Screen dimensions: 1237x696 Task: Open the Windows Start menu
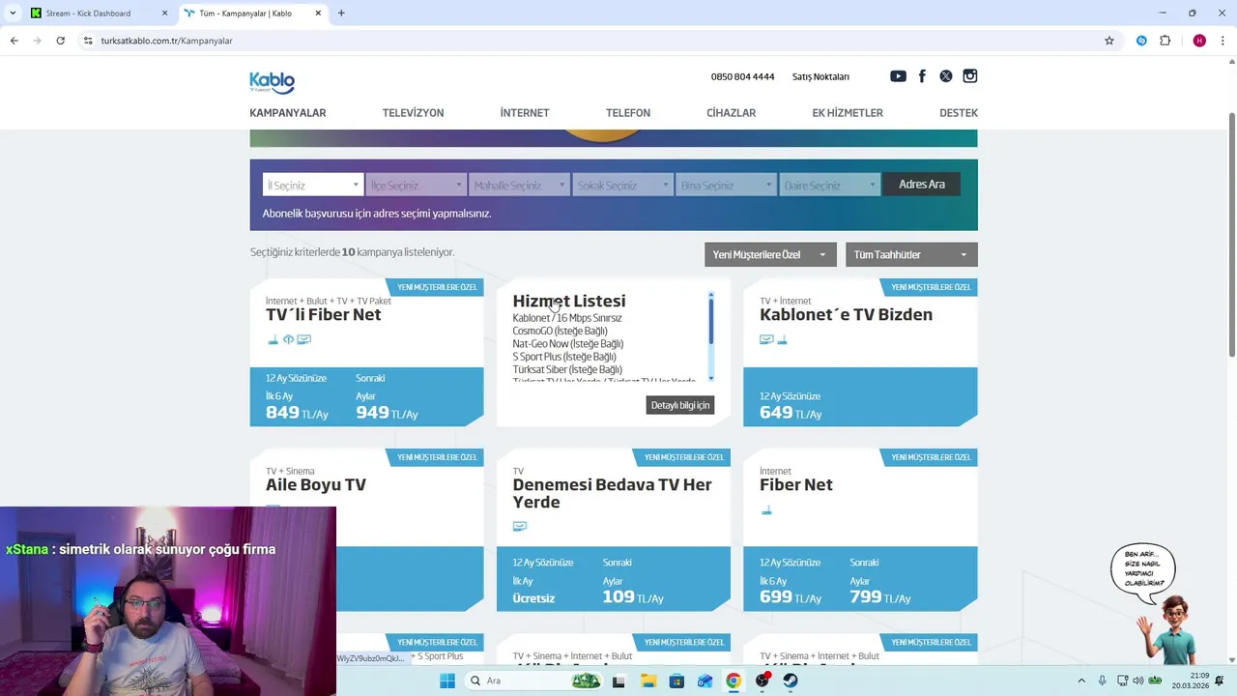coord(446,681)
